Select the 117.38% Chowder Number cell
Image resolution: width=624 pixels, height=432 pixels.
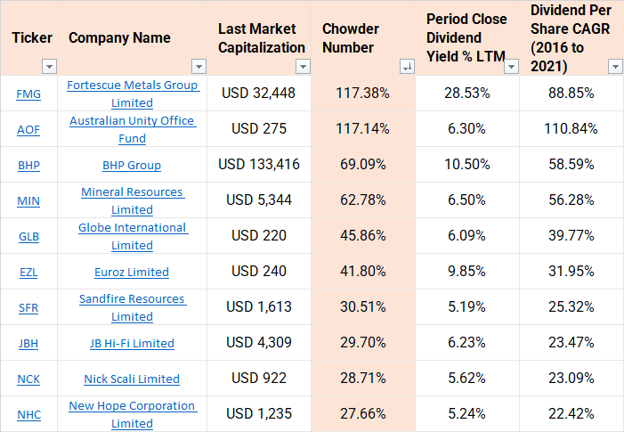363,94
